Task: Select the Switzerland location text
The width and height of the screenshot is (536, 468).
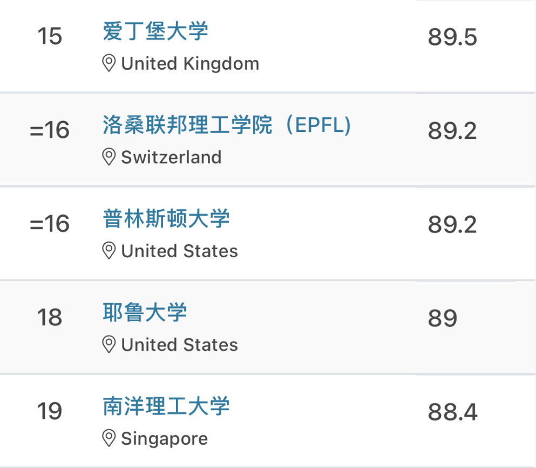Action: 171,157
